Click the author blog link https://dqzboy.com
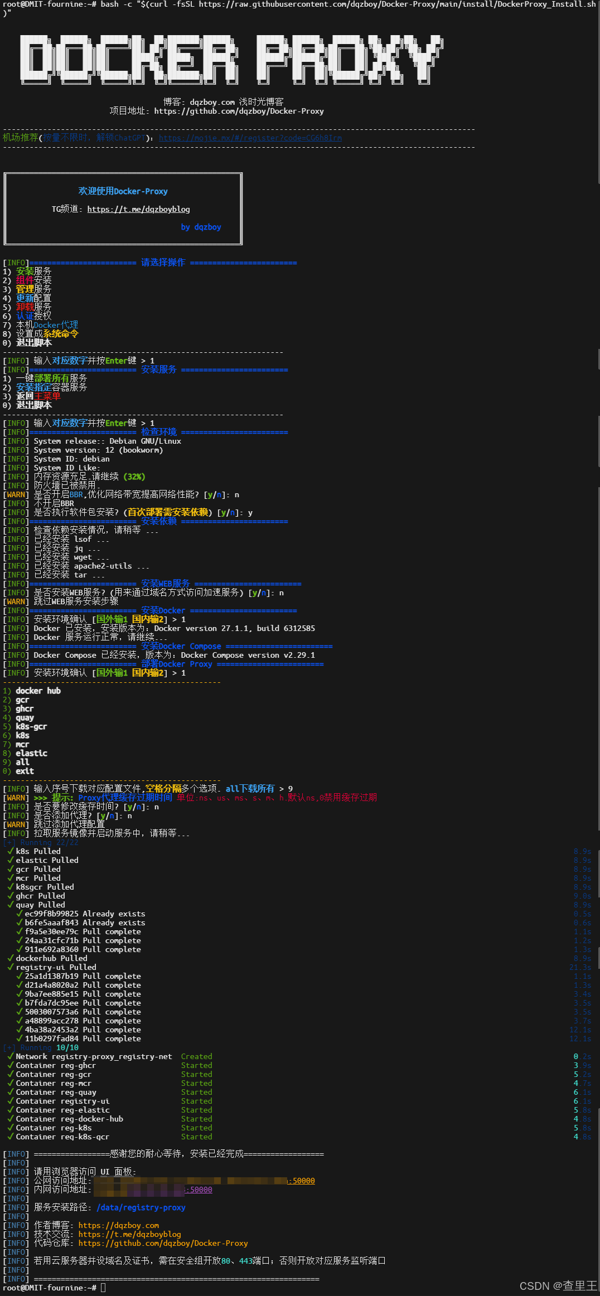This screenshot has height=1296, width=600. (118, 1225)
